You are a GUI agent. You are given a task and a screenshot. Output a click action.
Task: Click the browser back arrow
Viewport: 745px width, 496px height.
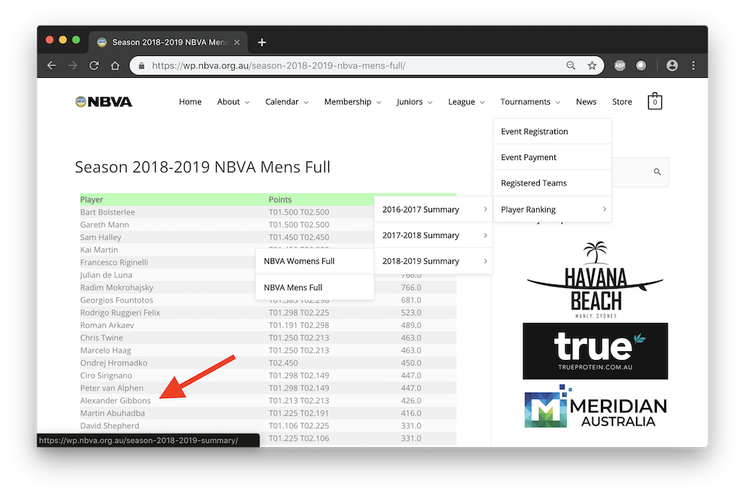[52, 65]
